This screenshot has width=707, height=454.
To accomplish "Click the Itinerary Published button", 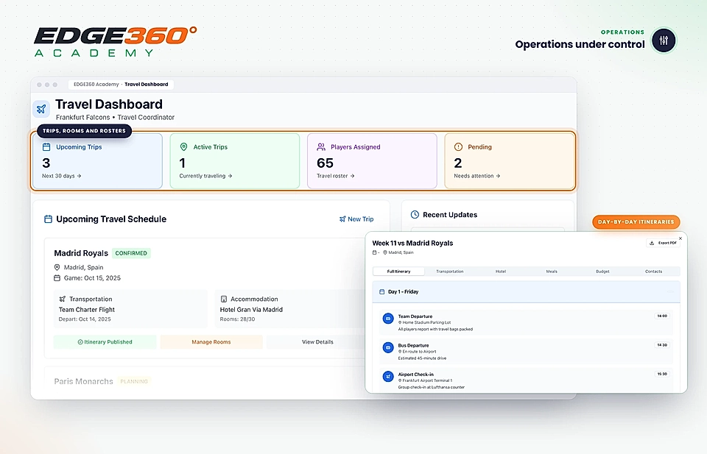I will (x=105, y=342).
